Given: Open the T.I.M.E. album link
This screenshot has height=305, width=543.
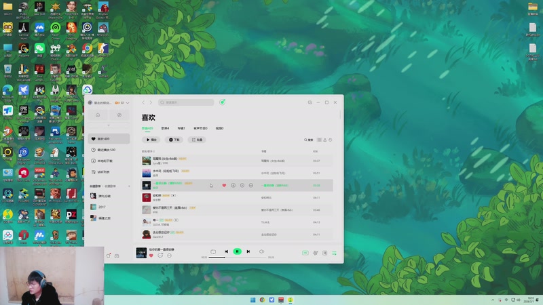Looking at the screenshot, I should [x=265, y=222].
